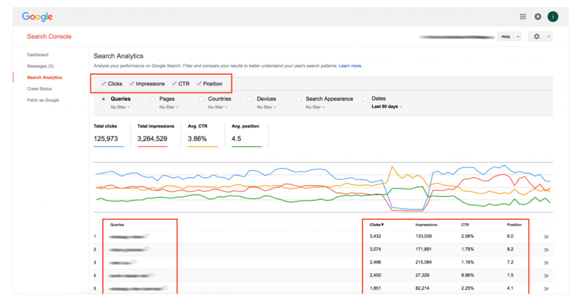Open the account avatar icon
This screenshot has height=297, width=579.
553,17
